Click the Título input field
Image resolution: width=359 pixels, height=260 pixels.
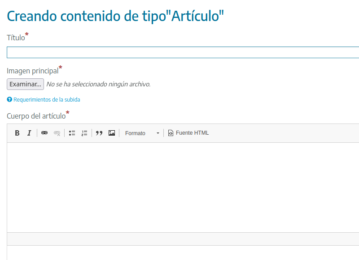[179, 52]
